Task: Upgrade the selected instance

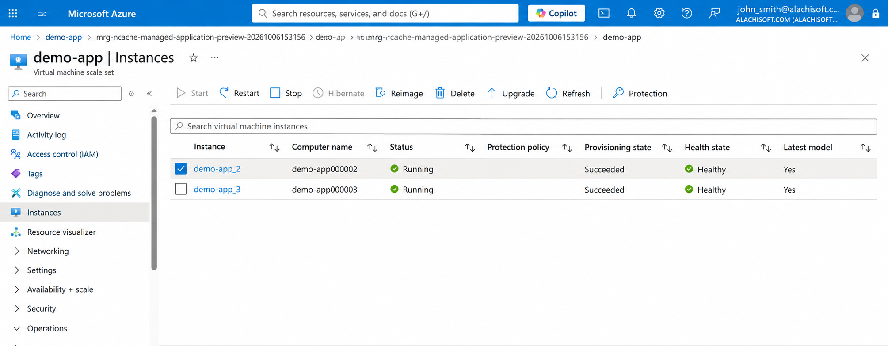Action: click(x=511, y=93)
